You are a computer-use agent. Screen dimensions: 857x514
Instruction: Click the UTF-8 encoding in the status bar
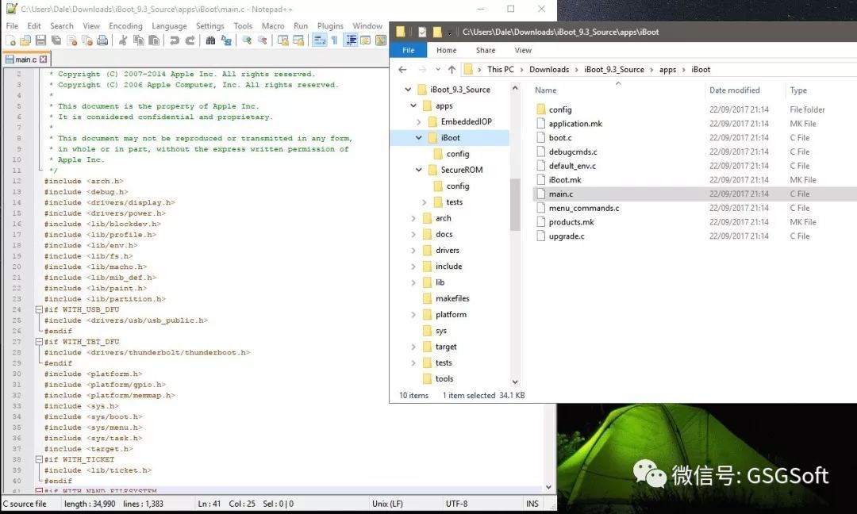click(456, 504)
